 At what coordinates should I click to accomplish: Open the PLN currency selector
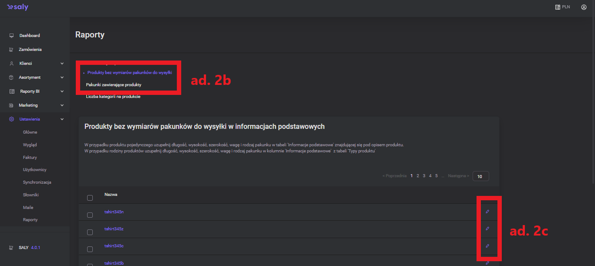562,7
